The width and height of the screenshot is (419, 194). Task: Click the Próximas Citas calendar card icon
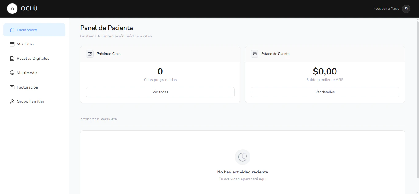pos(90,54)
